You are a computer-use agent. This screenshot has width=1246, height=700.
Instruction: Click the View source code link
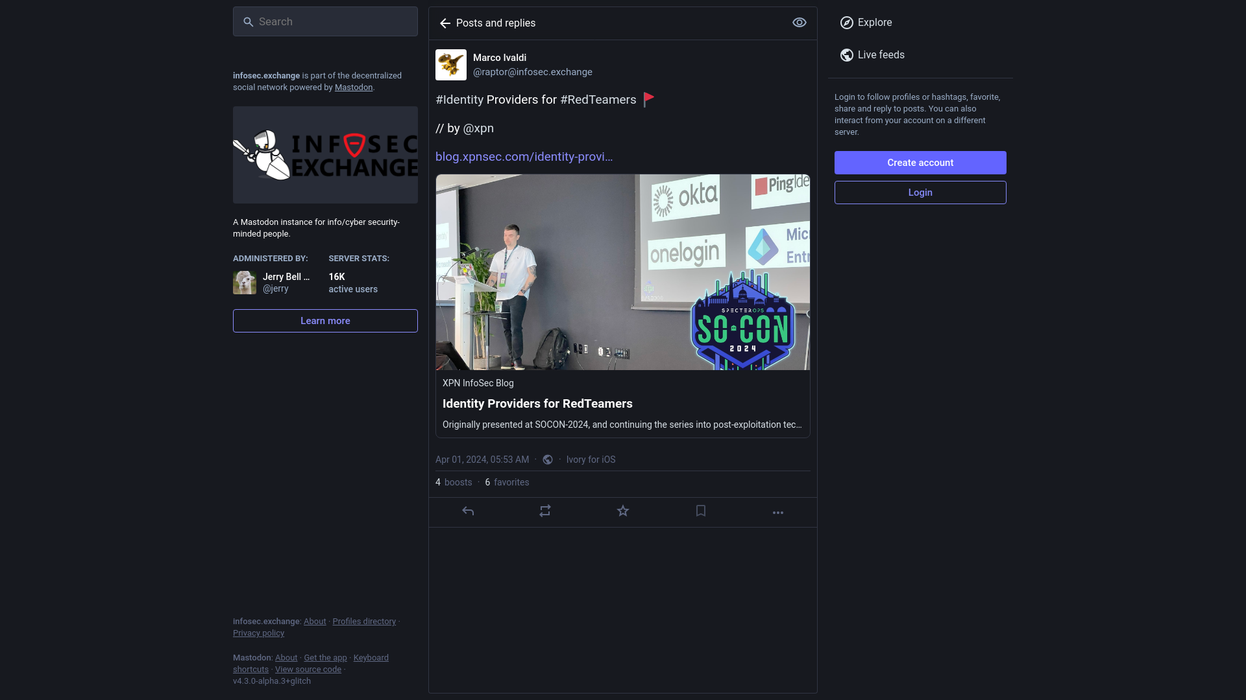(308, 670)
